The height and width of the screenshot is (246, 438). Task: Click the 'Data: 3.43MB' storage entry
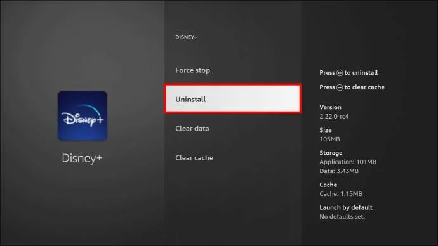point(339,171)
